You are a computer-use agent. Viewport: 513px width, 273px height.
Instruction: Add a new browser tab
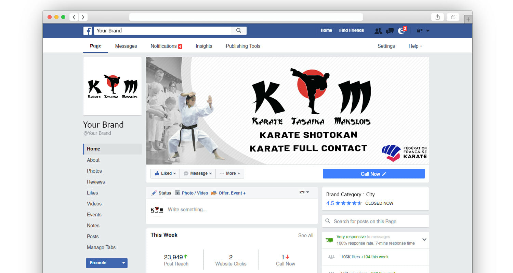tap(468, 19)
